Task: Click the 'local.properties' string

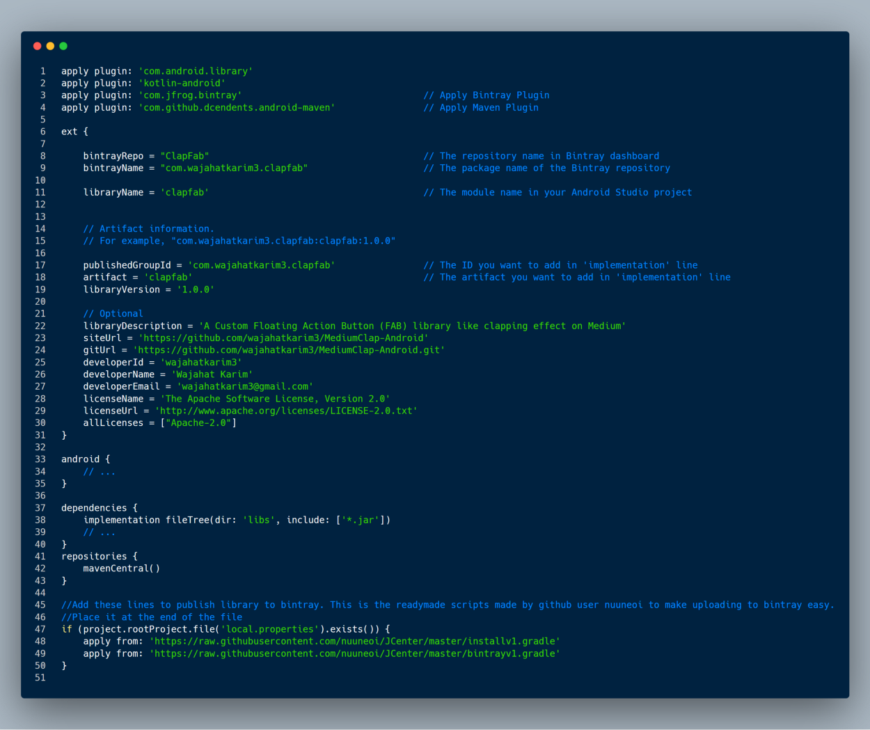Action: [x=269, y=629]
